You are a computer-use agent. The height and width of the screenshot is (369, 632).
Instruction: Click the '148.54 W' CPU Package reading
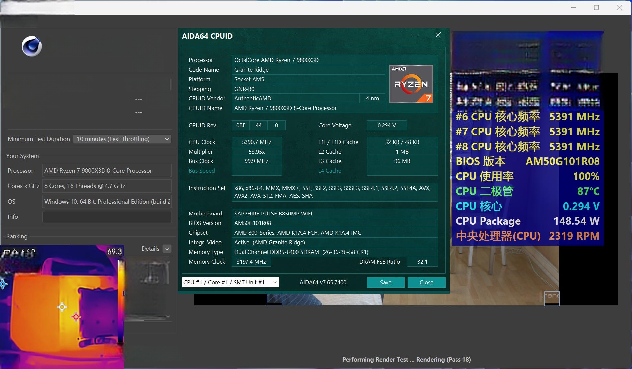tap(577, 221)
